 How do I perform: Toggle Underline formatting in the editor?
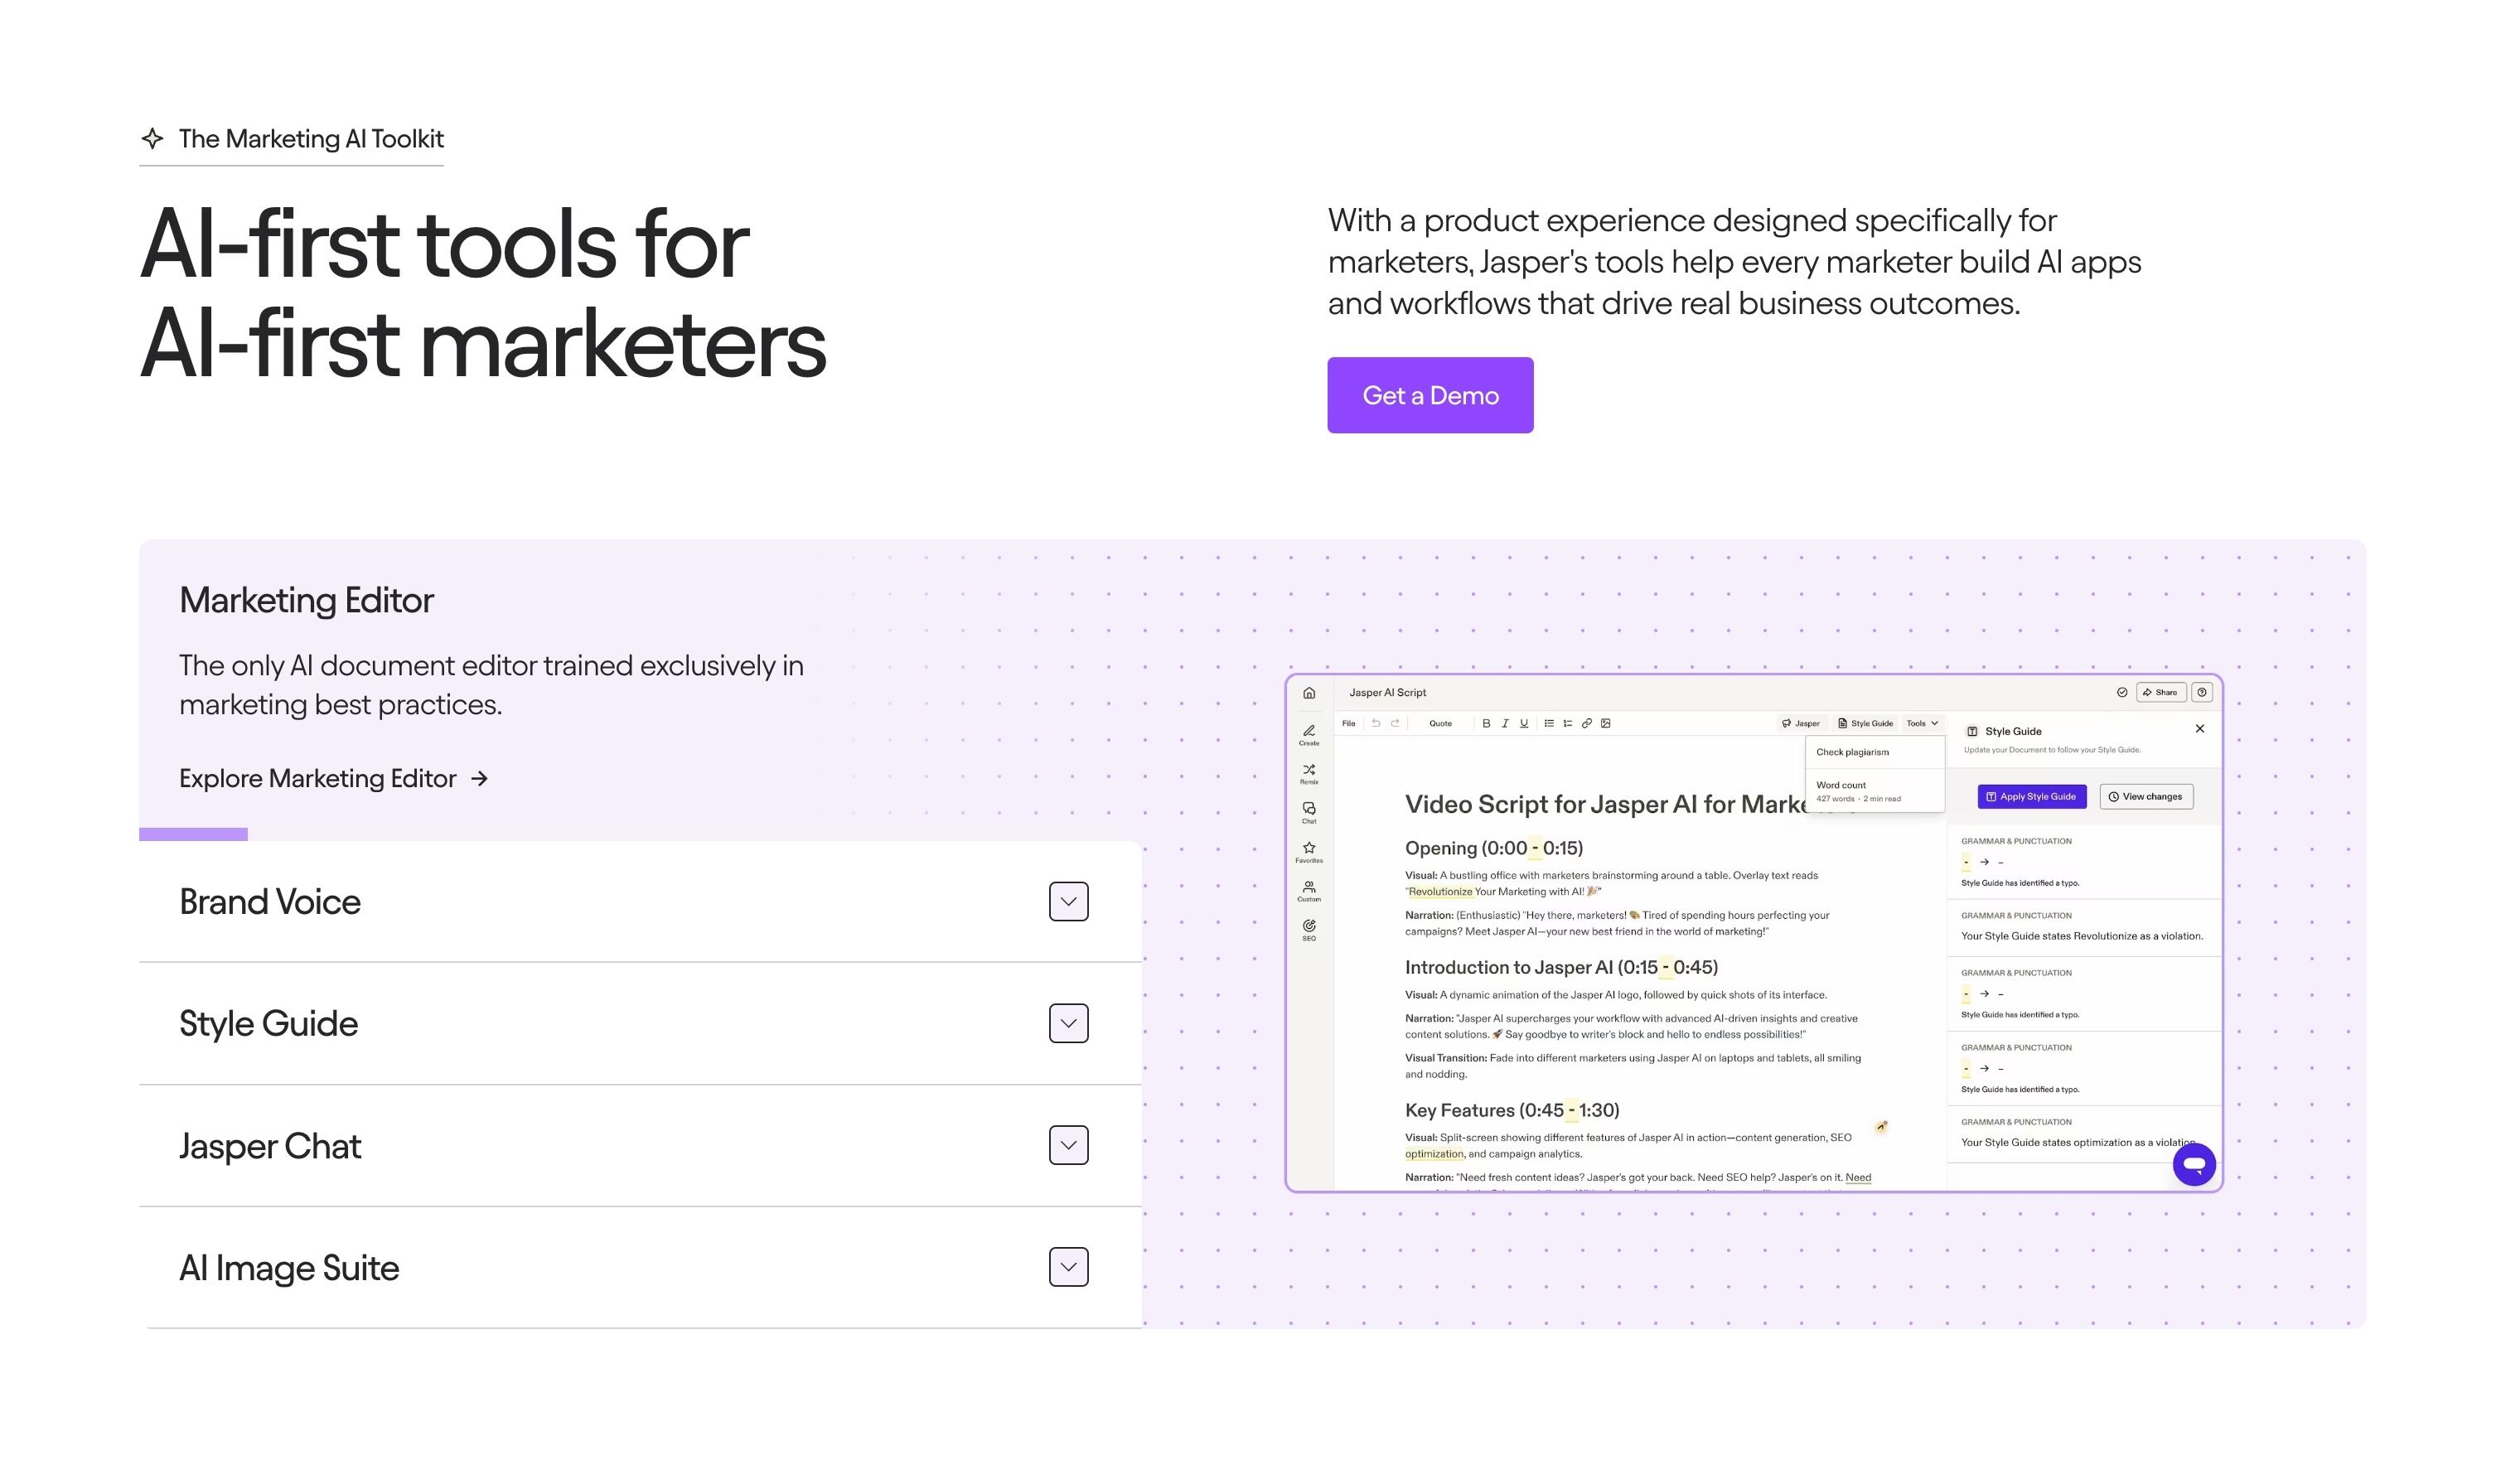[x=1524, y=723]
